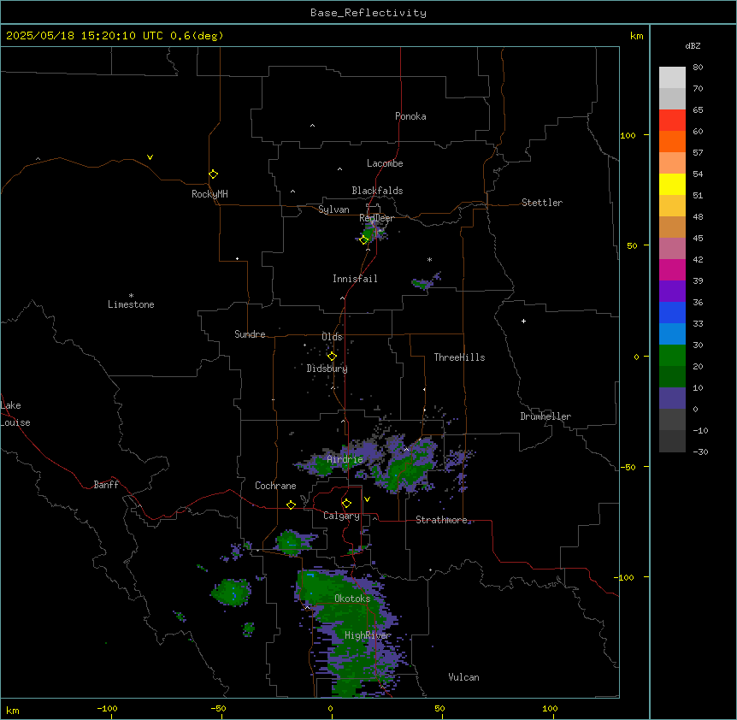Click the bright green 30–20 dBZ swatch

672,356
